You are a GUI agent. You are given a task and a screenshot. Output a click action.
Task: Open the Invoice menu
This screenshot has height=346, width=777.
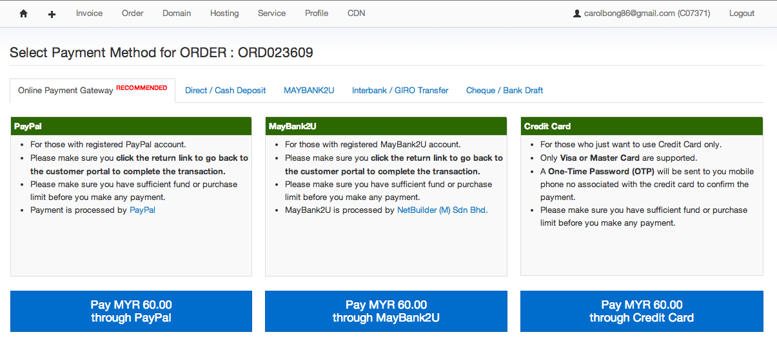[89, 14]
